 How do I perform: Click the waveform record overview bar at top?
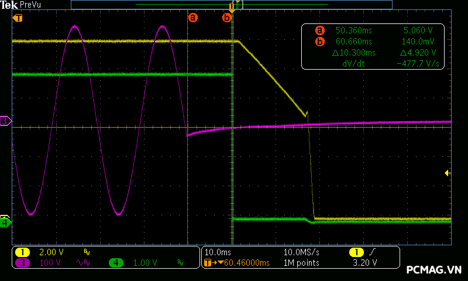pos(231,4)
